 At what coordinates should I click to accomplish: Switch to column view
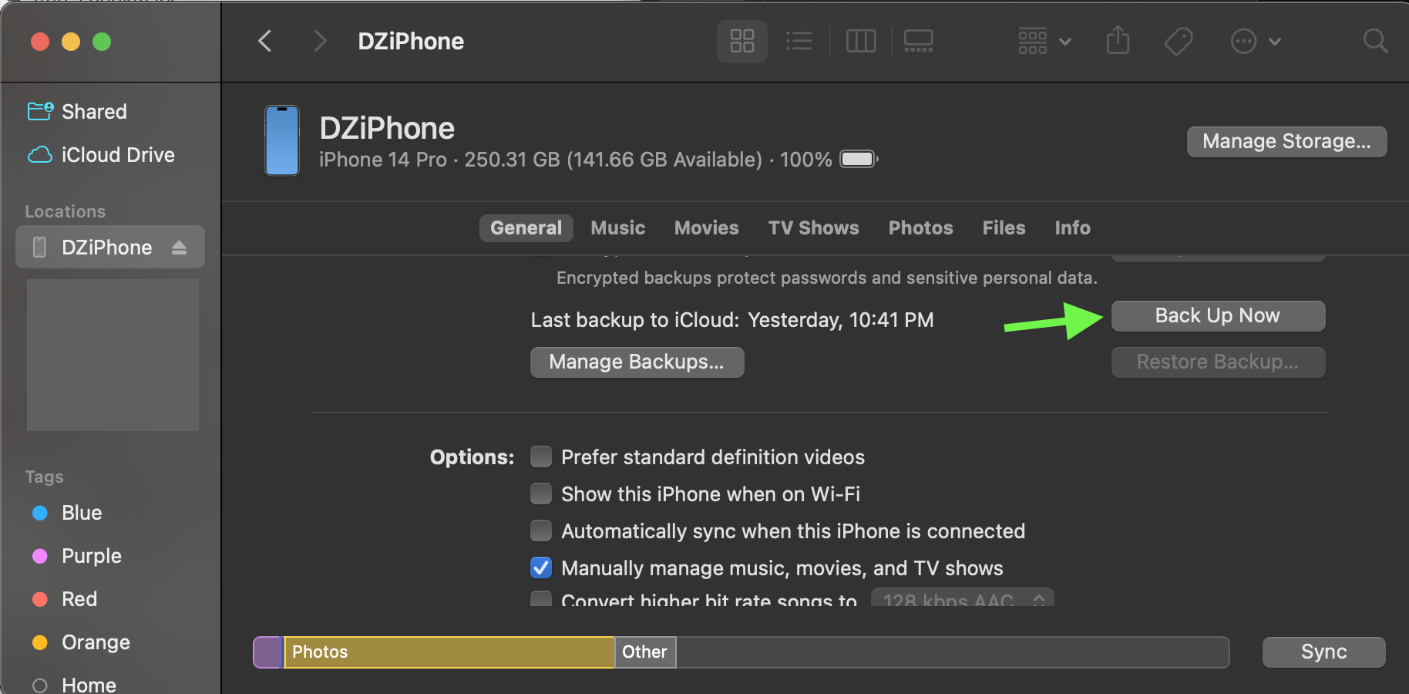pyautogui.click(x=860, y=41)
